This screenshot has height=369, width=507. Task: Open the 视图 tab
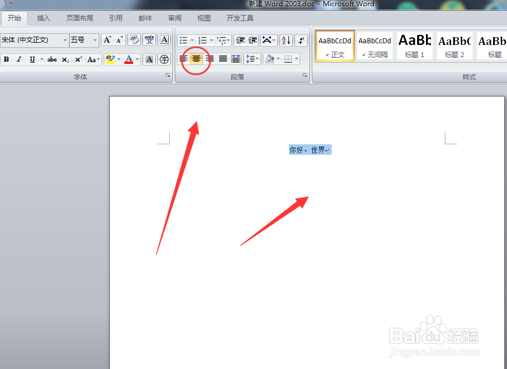204,18
